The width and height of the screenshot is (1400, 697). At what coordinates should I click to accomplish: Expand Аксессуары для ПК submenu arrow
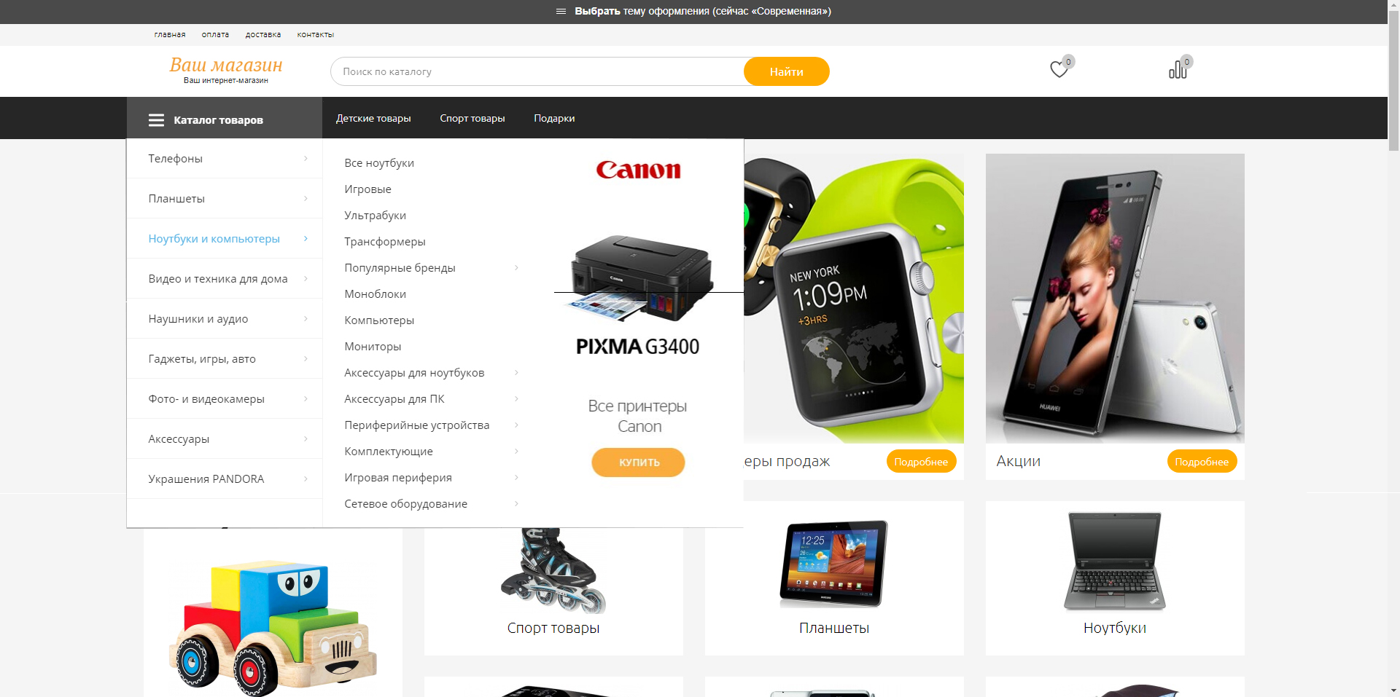[516, 399]
